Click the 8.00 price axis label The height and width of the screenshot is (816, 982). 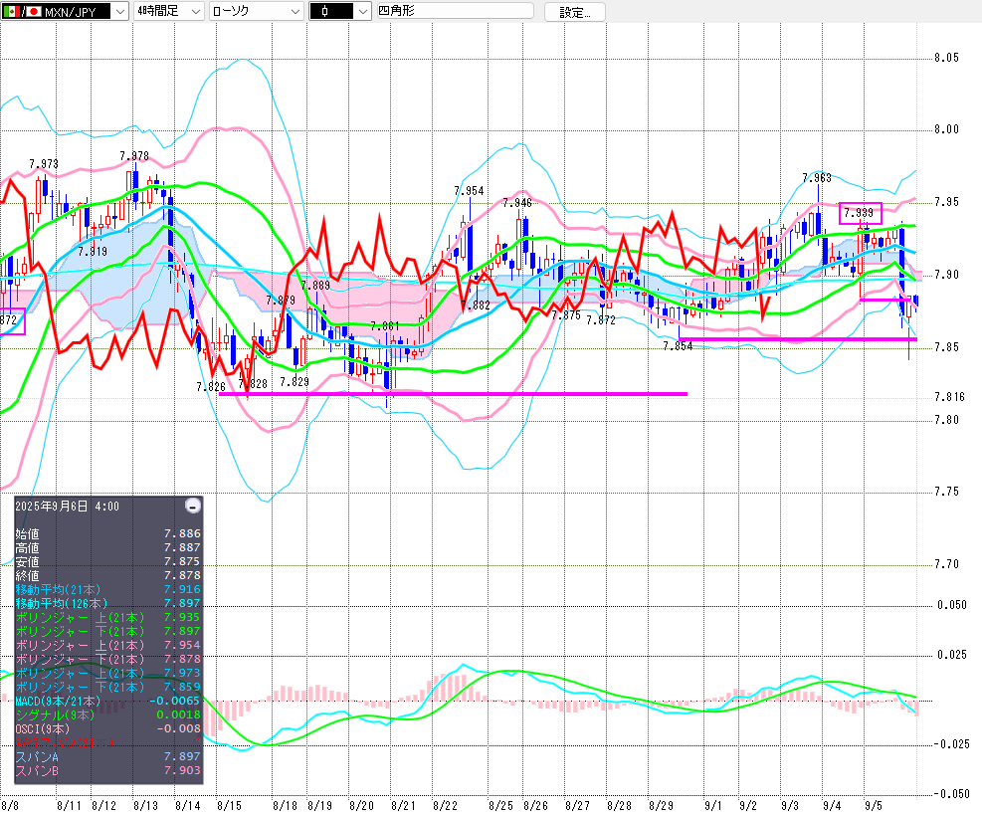click(x=946, y=129)
